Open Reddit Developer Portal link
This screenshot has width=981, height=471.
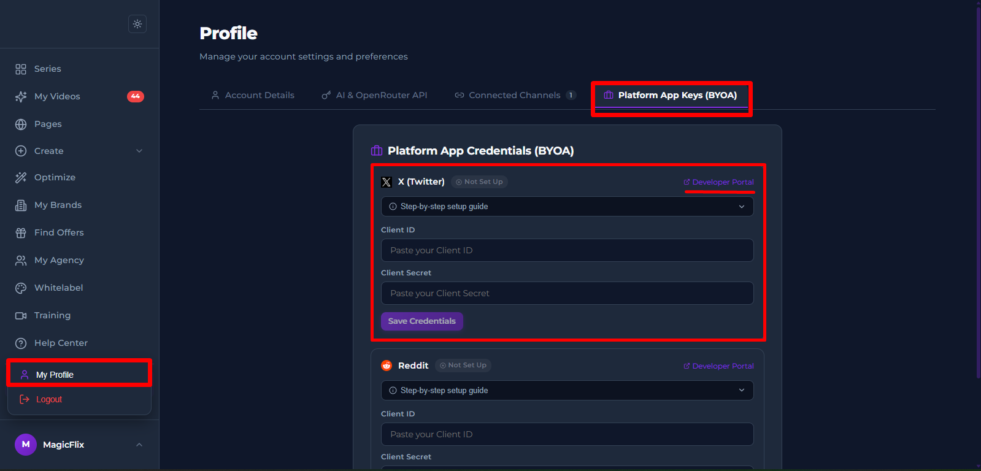[719, 366]
